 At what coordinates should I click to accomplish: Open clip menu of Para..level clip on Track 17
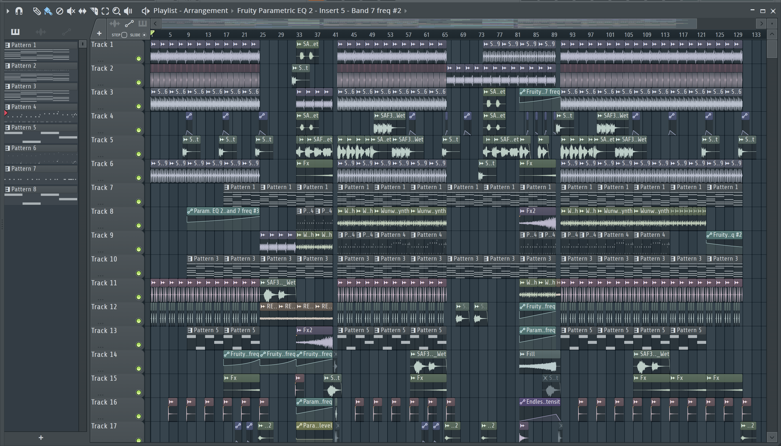click(x=299, y=426)
